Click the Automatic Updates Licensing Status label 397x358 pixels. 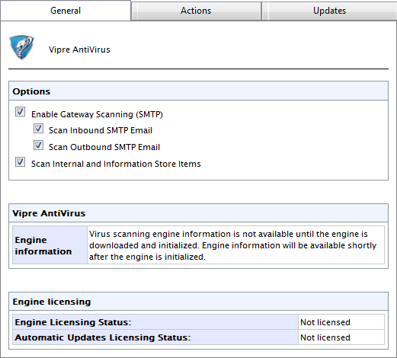[x=103, y=337]
